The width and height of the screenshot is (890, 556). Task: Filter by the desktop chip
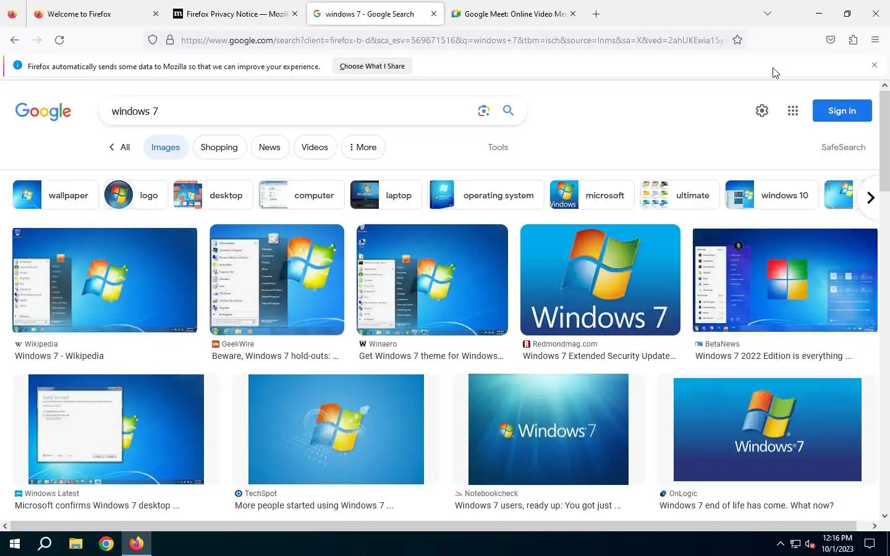tap(213, 195)
